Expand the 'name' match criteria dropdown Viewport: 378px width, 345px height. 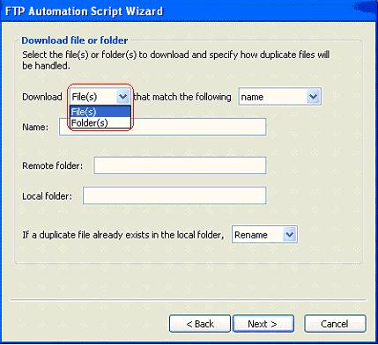[280, 97]
